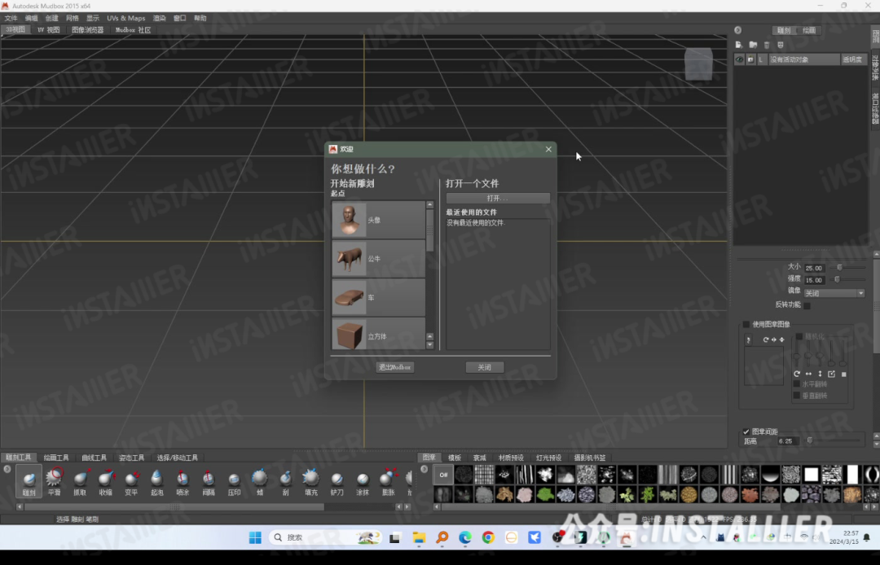Open the 编辑 menu

click(x=32, y=18)
